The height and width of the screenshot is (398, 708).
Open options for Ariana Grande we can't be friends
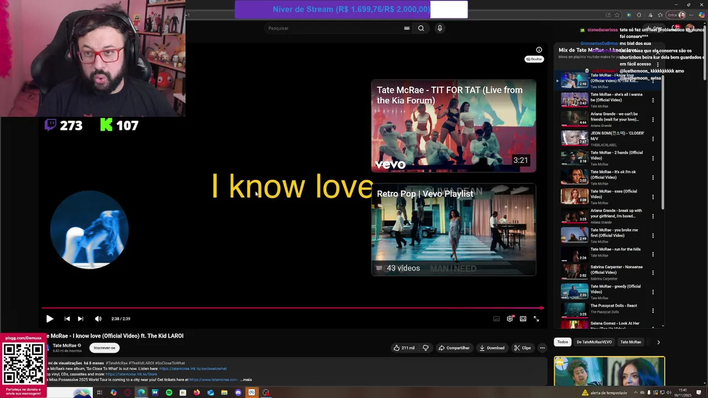pyautogui.click(x=653, y=119)
